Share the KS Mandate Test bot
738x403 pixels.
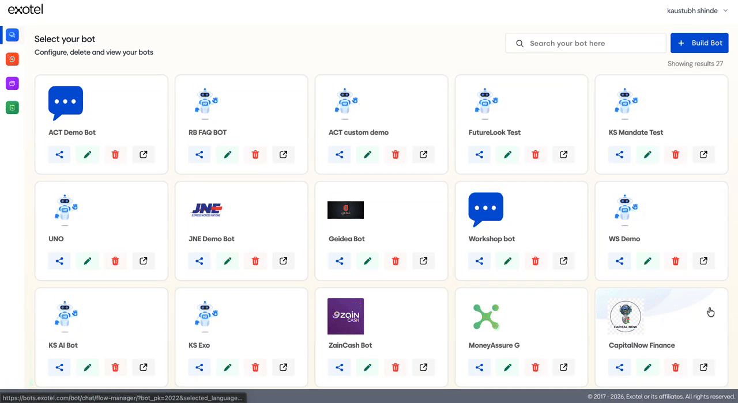[620, 154]
